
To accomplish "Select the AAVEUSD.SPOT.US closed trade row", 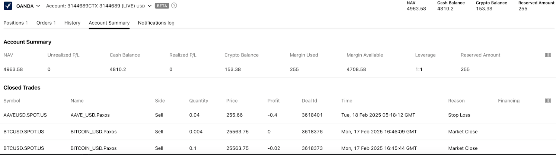I will (x=278, y=115).
